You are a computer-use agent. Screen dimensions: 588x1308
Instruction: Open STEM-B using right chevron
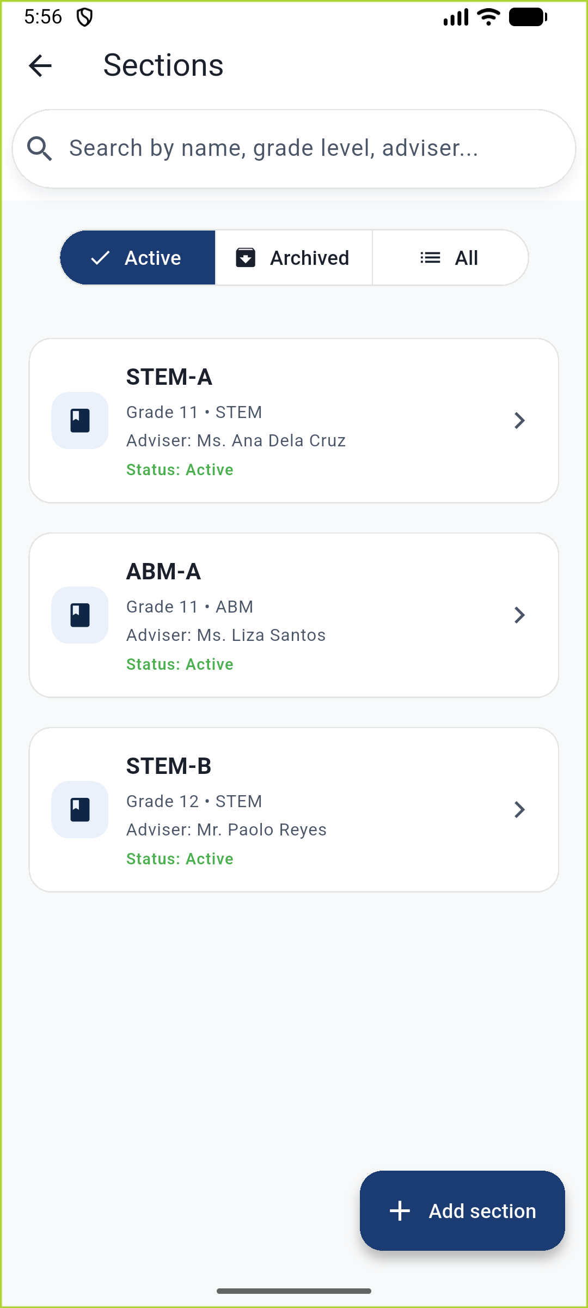519,810
